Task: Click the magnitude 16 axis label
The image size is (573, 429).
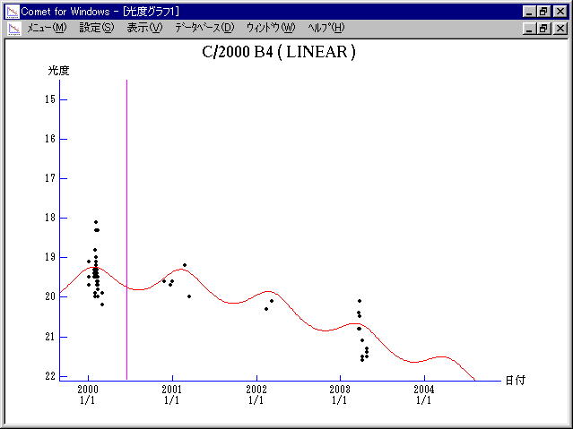Action: pos(50,139)
